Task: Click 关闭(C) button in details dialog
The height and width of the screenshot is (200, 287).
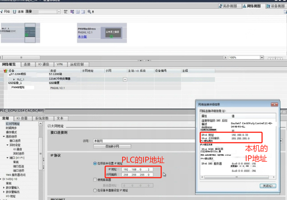Action: [268, 186]
